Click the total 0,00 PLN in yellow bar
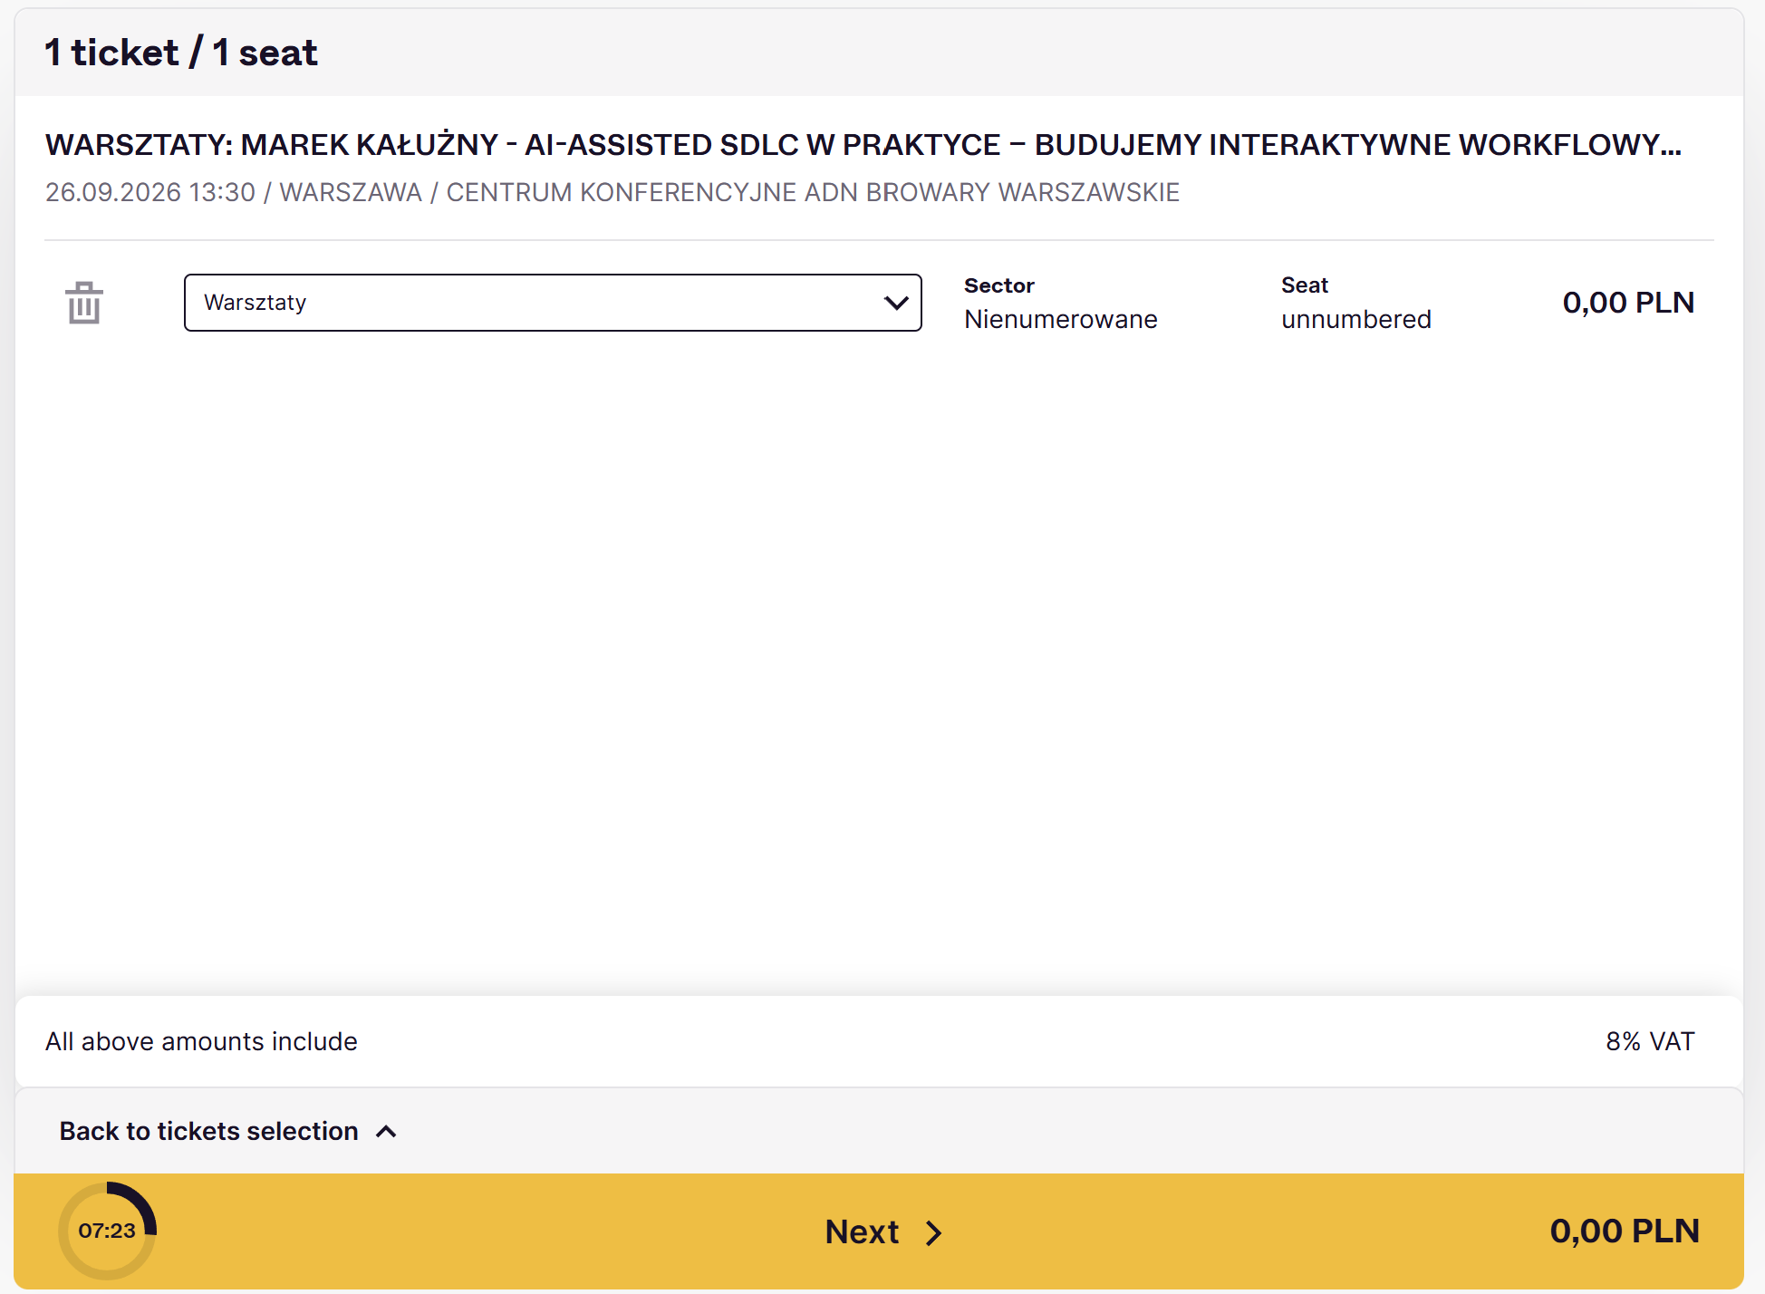Image resolution: width=1765 pixels, height=1294 pixels. [x=1625, y=1231]
